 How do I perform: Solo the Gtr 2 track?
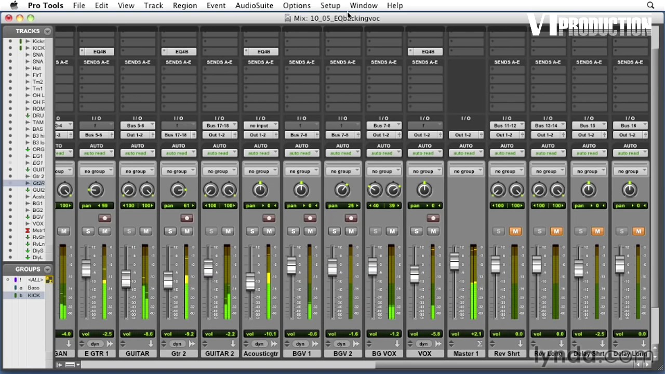(170, 231)
